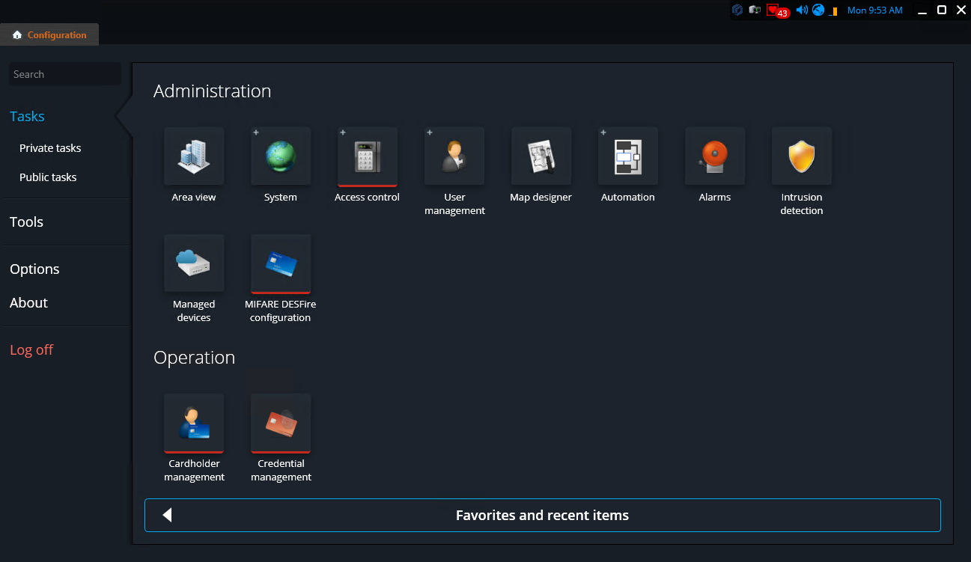Open the Tools section
971x562 pixels.
point(27,222)
